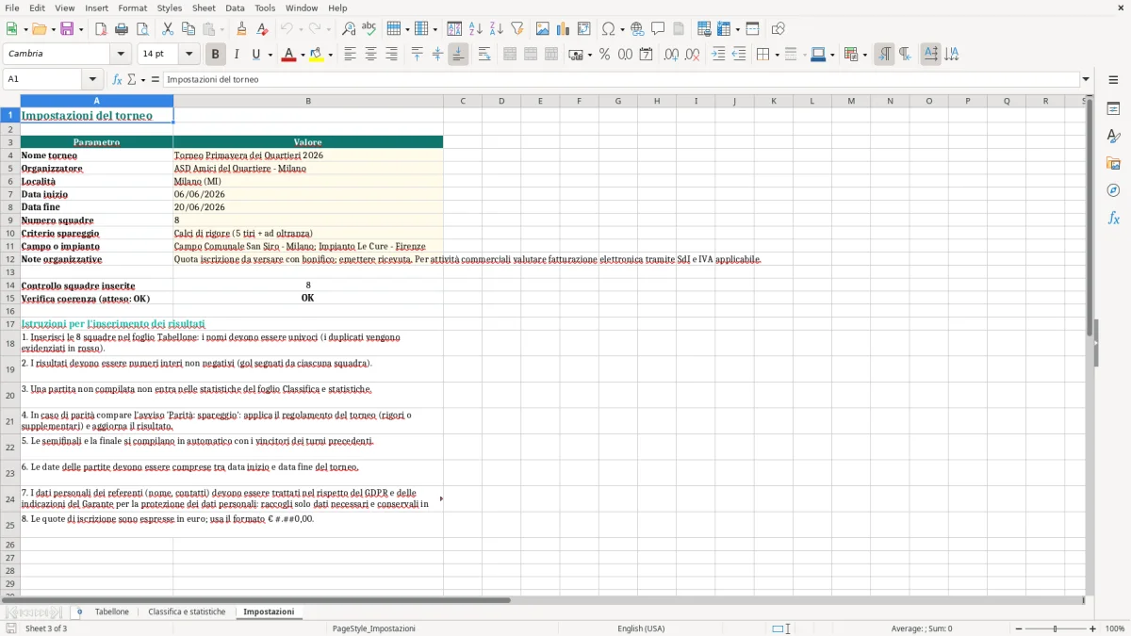
Task: Expand the formula bar with the arrow
Action: coord(1087,80)
